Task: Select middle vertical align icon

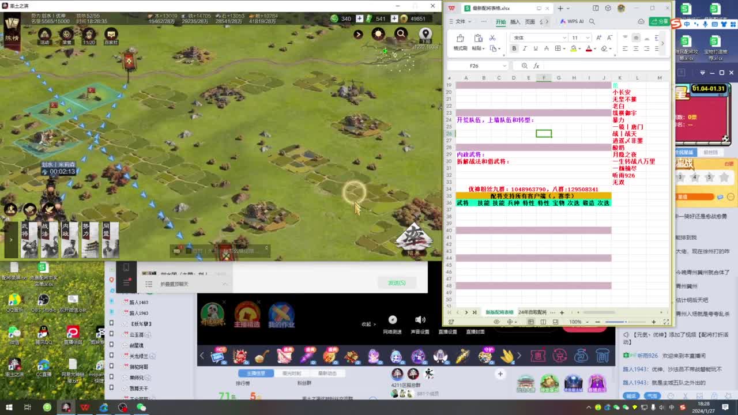Action: (636, 37)
